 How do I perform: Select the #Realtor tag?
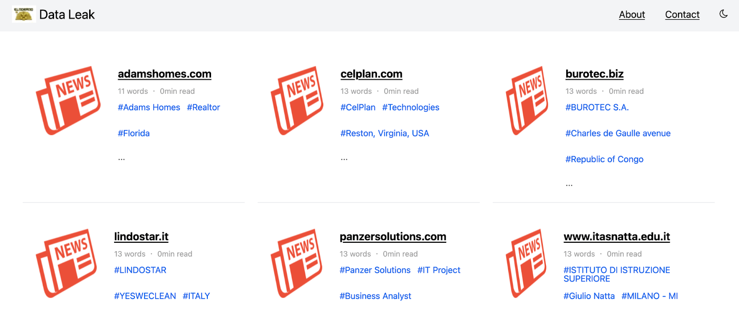(x=203, y=108)
